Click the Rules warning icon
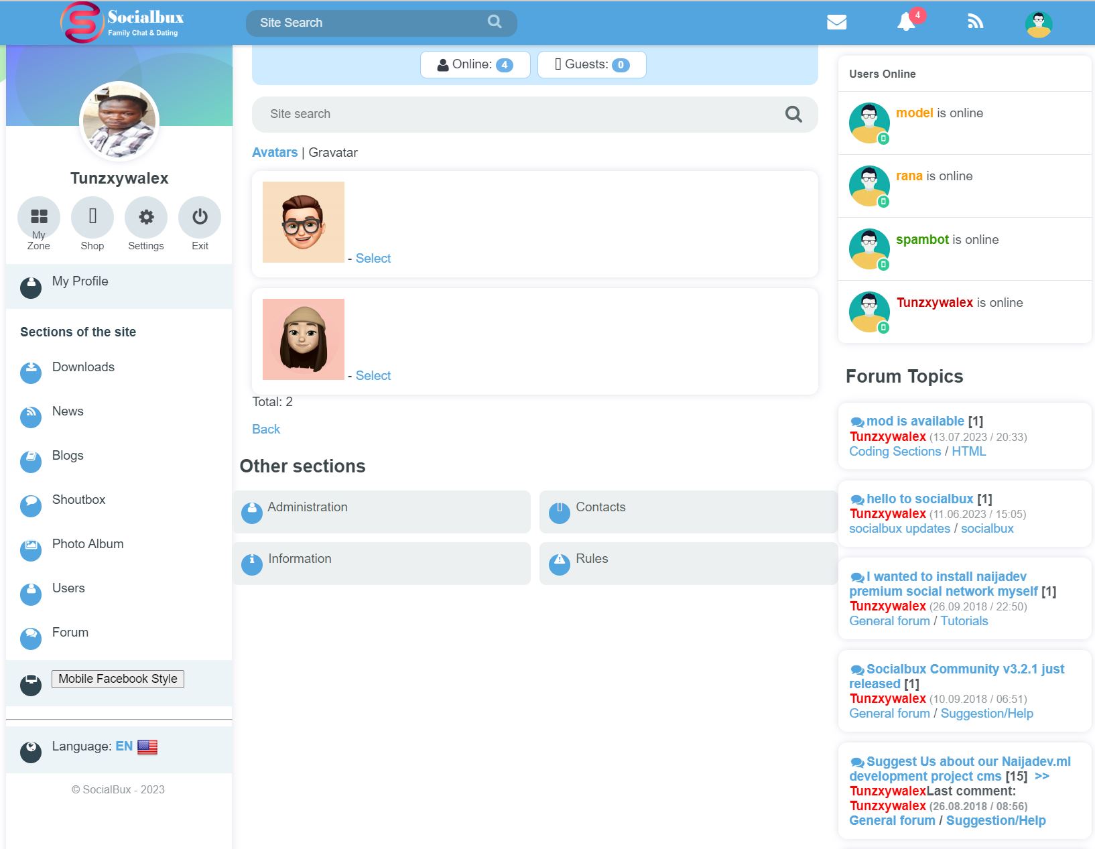 point(560,564)
